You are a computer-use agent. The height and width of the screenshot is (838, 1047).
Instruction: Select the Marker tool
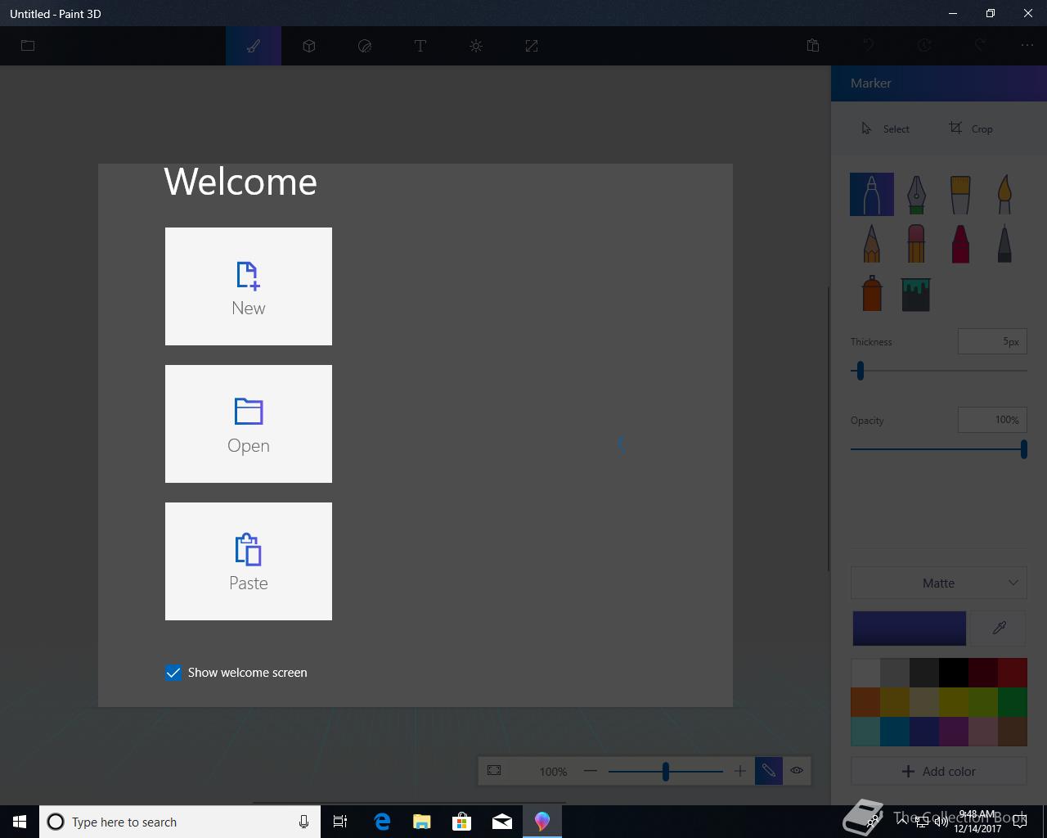tap(872, 194)
